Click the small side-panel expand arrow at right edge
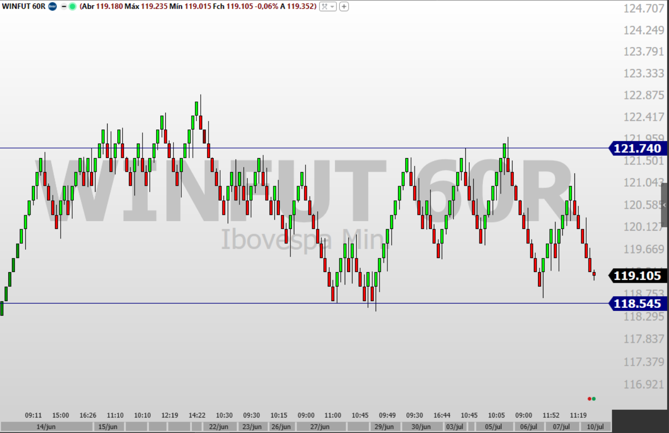 click(665, 205)
